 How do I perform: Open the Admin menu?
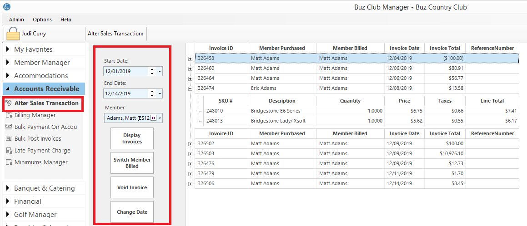17,20
